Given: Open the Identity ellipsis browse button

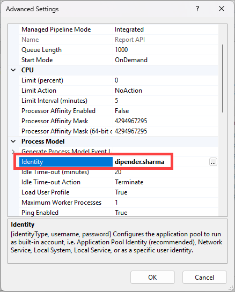Looking at the screenshot, I should (x=213, y=162).
